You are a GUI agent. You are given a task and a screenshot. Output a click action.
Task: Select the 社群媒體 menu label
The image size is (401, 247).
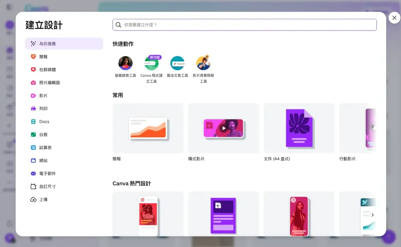[x=48, y=69]
